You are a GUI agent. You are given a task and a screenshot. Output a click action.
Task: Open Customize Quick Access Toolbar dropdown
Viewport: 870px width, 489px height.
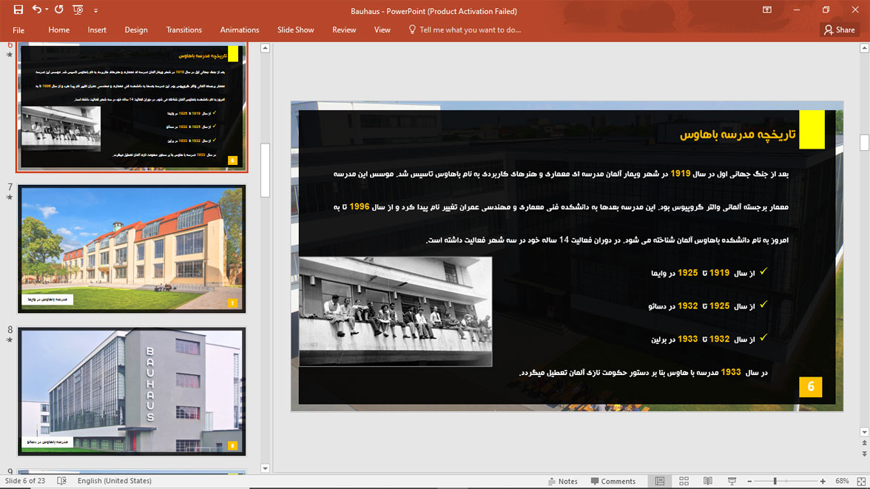pos(95,10)
